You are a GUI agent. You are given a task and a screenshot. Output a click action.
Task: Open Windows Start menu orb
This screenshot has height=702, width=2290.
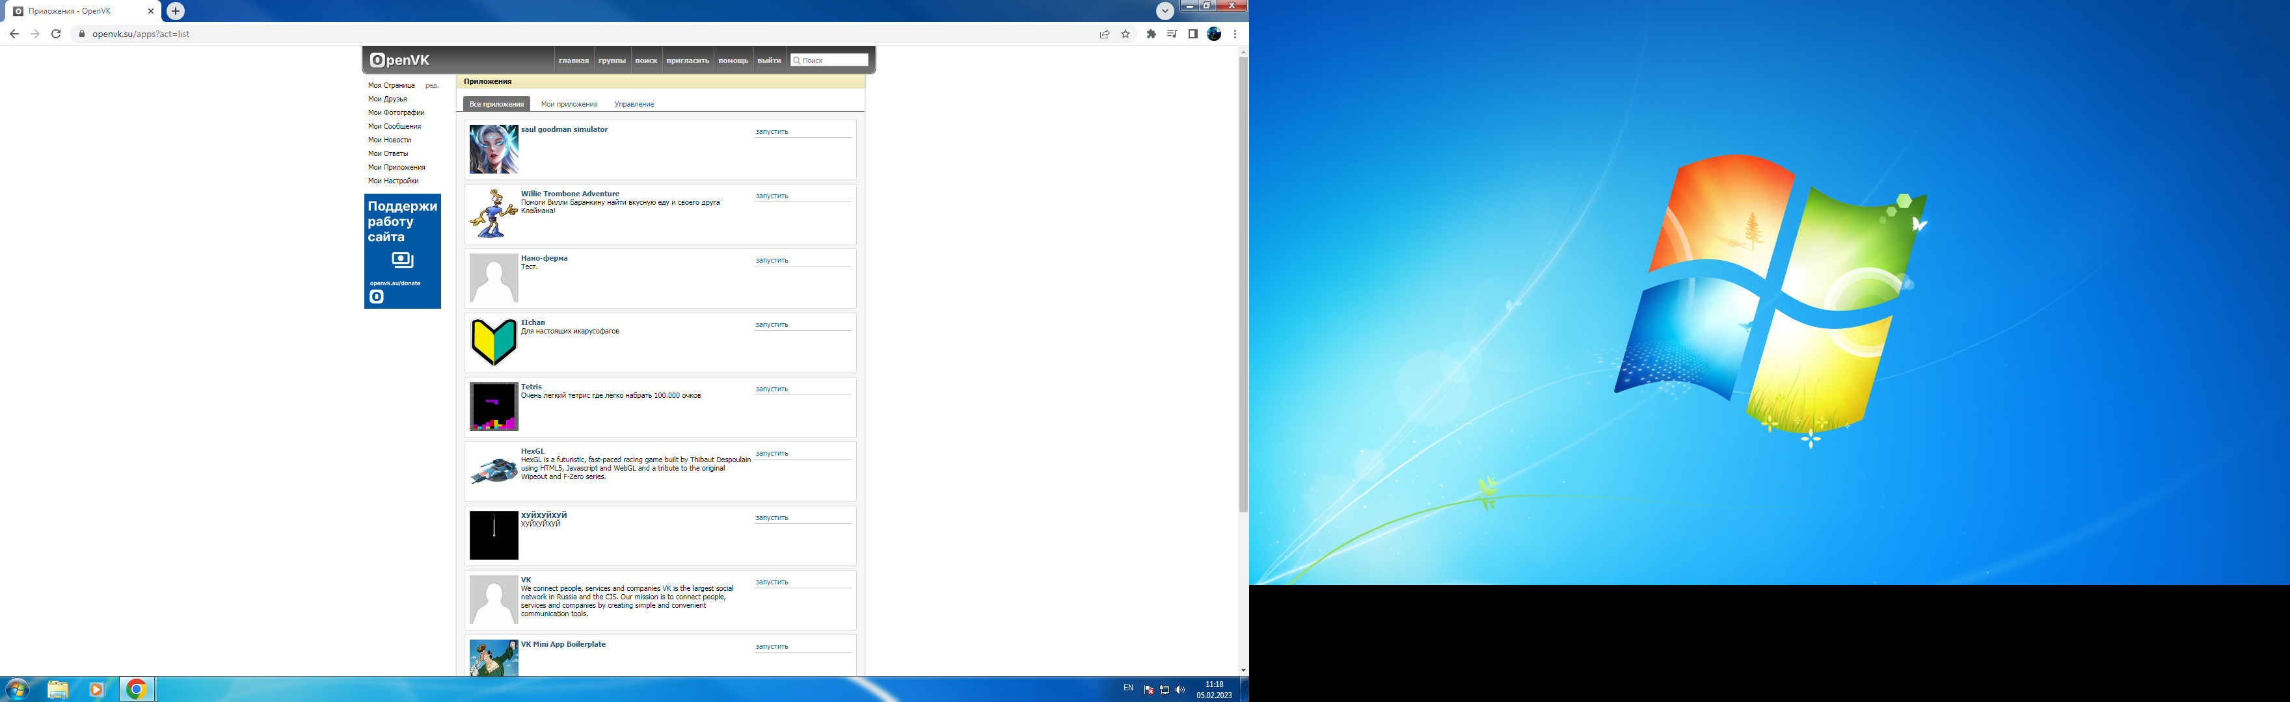tap(17, 688)
